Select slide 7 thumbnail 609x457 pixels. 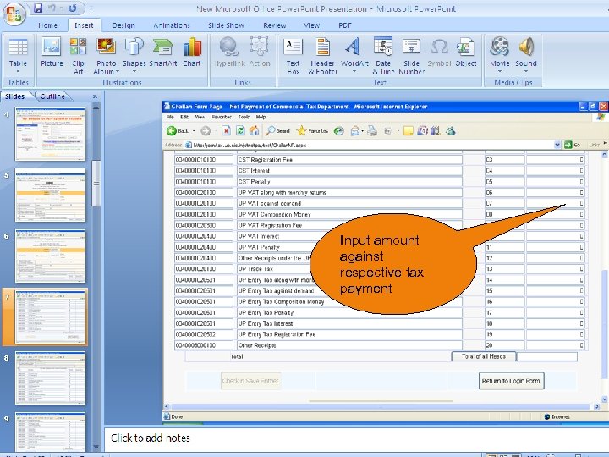coord(50,317)
